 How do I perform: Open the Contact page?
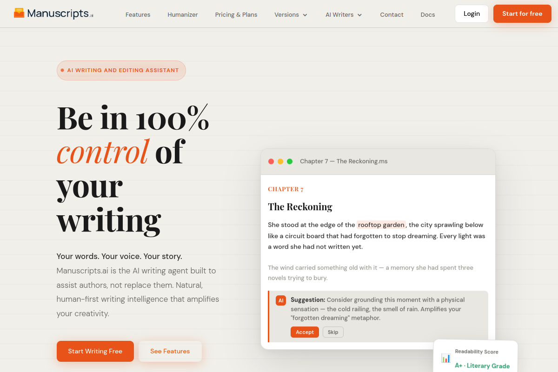(x=392, y=14)
